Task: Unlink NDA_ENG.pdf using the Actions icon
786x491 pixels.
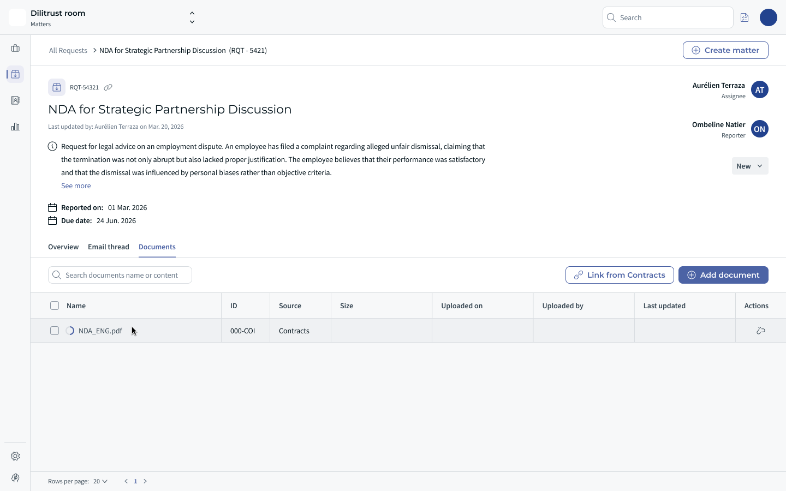Action: (761, 331)
